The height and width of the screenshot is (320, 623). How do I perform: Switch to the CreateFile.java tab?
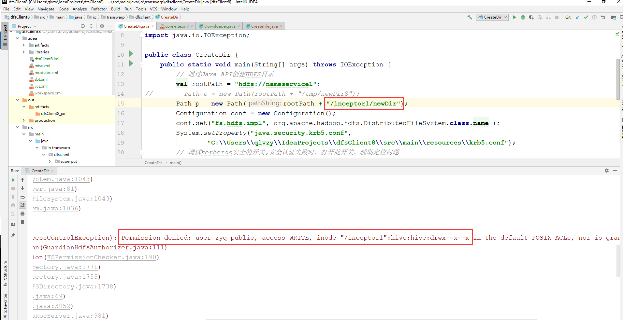[x=264, y=26]
